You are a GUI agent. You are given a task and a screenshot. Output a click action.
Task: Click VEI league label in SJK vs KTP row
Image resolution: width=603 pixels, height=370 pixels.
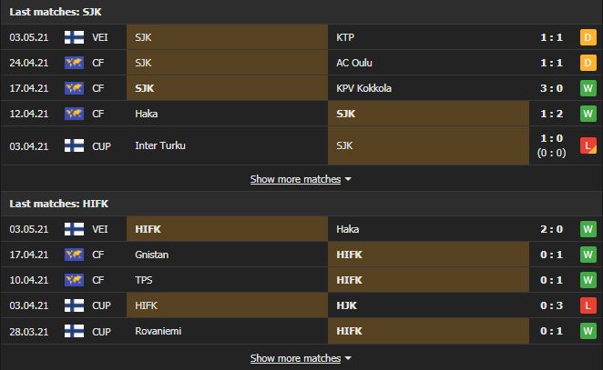tap(99, 37)
